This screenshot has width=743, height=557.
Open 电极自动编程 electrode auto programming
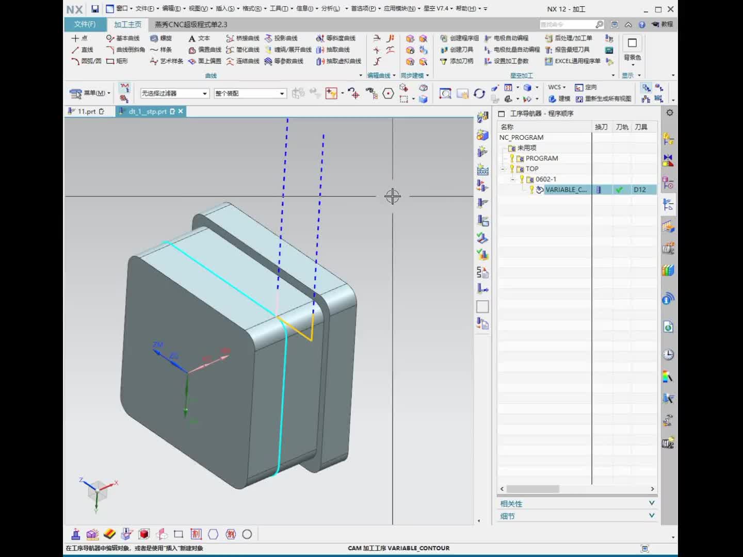[x=506, y=38]
